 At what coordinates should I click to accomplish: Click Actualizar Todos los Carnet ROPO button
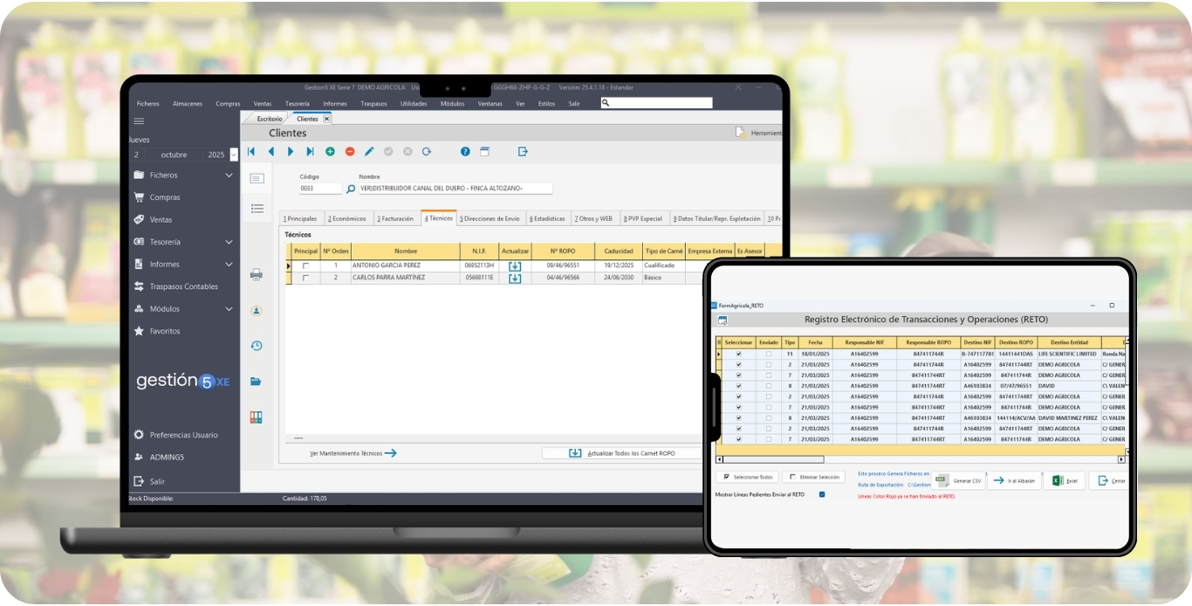coord(620,453)
